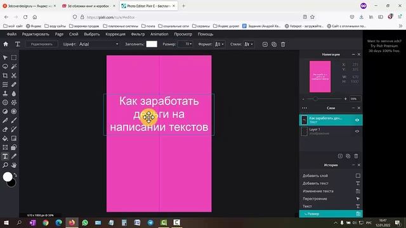Viewport: 406px width, 228px height.
Task: Select the Eraser tool
Action: coord(5,129)
